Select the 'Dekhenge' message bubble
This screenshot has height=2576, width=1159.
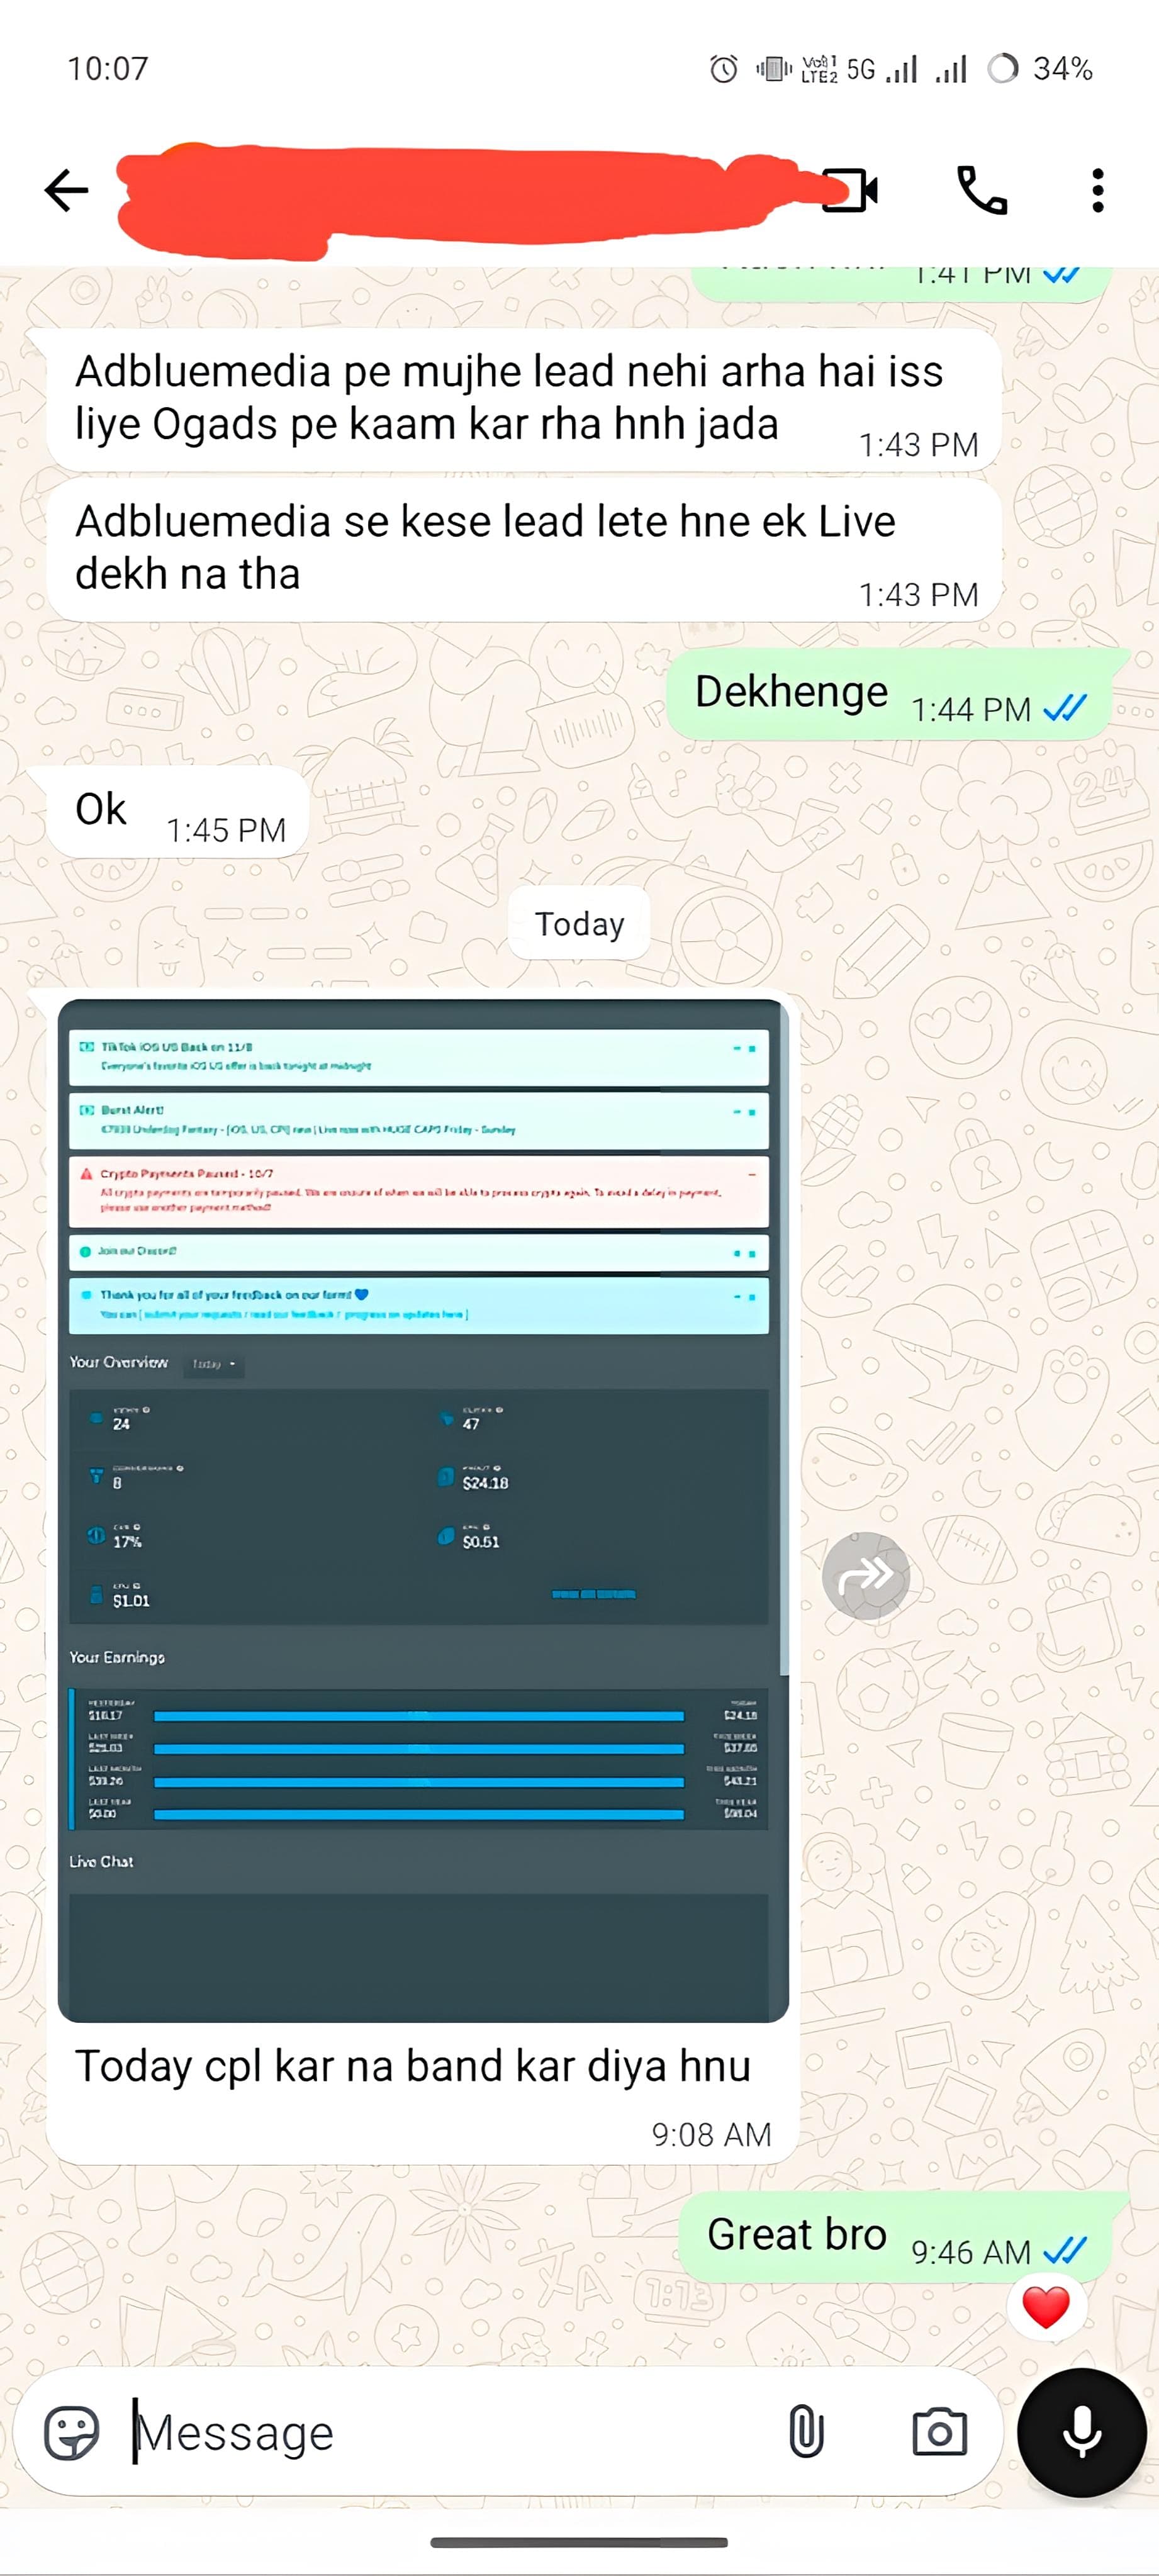coord(889,693)
